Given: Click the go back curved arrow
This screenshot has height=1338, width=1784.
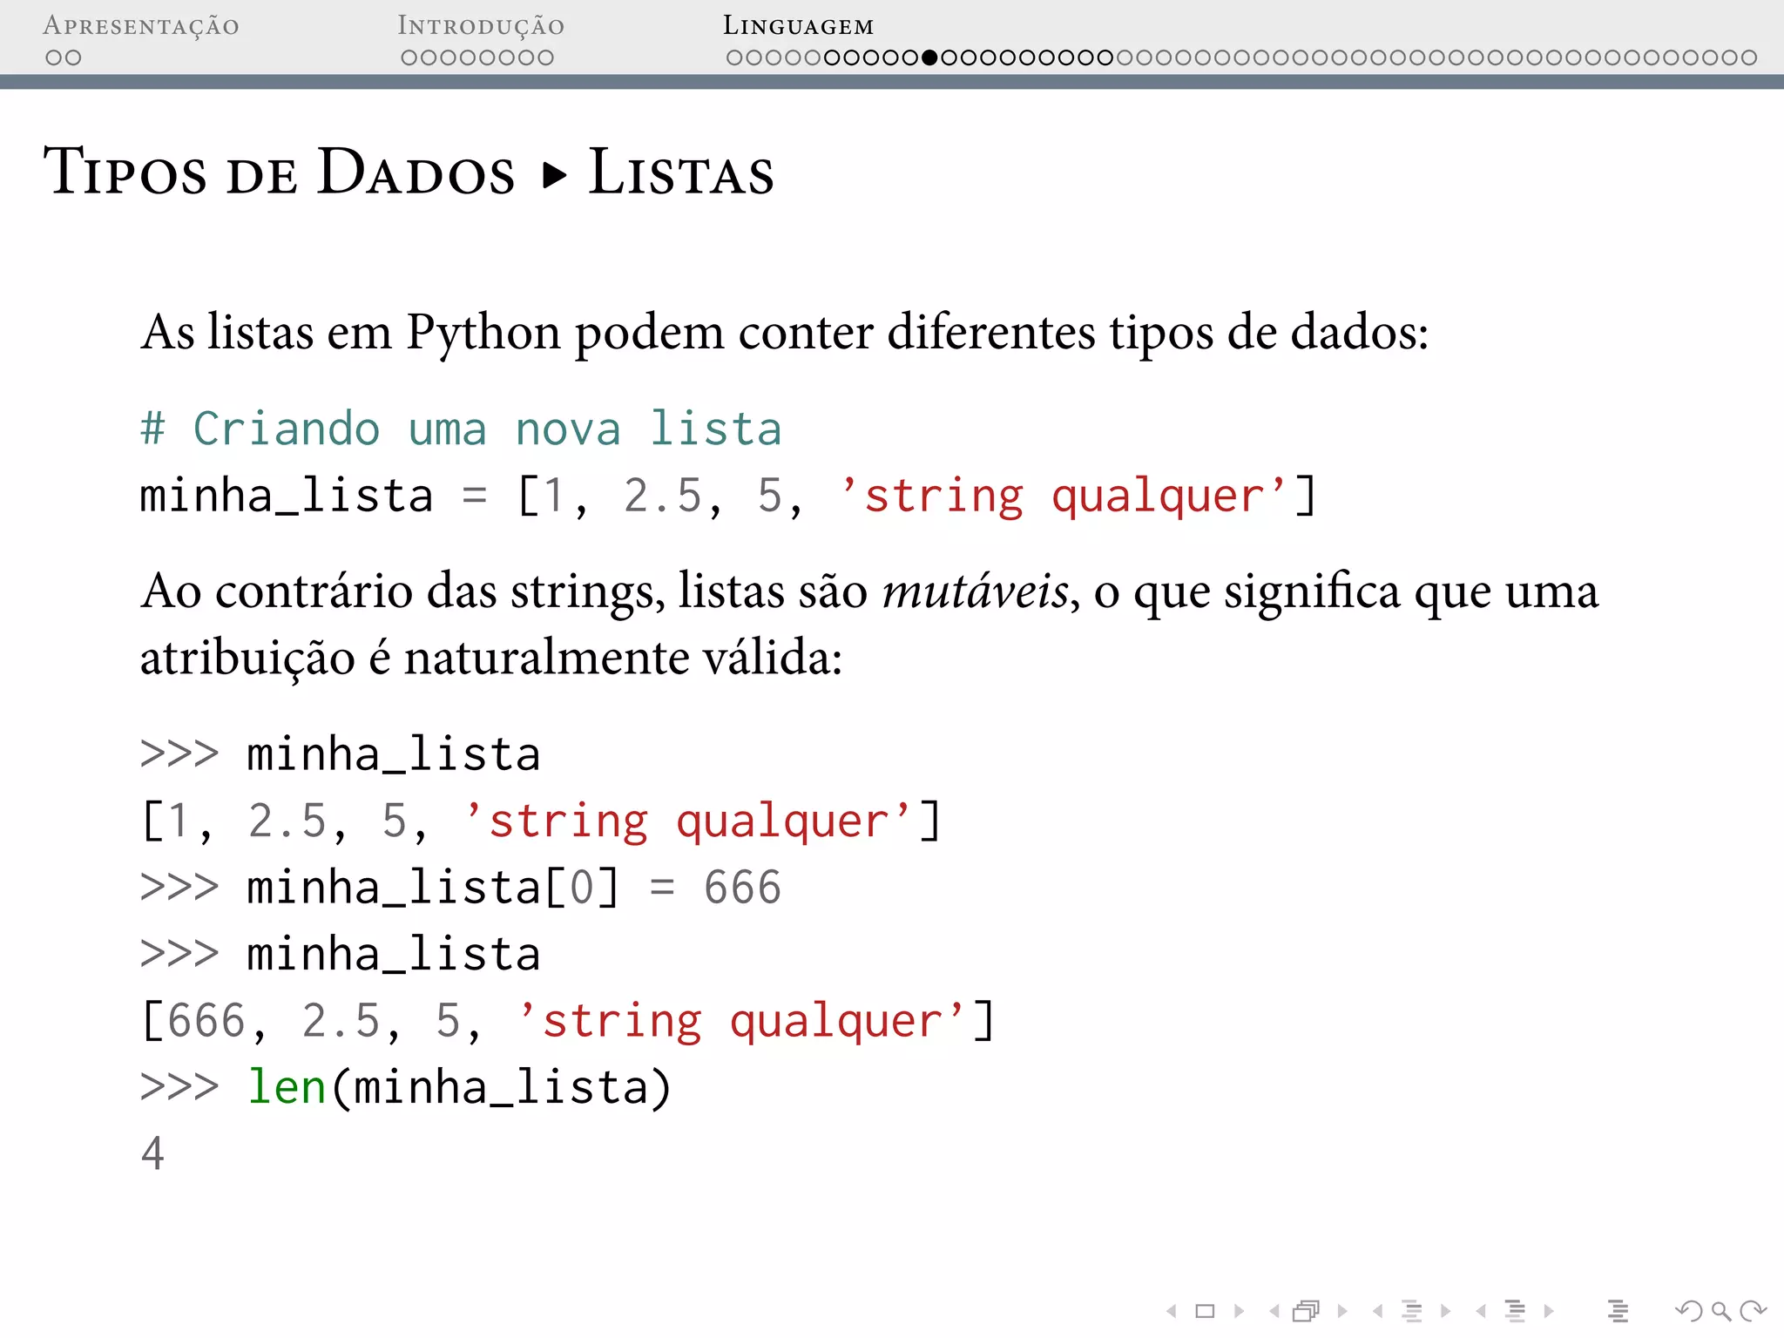Looking at the screenshot, I should pos(1688,1311).
